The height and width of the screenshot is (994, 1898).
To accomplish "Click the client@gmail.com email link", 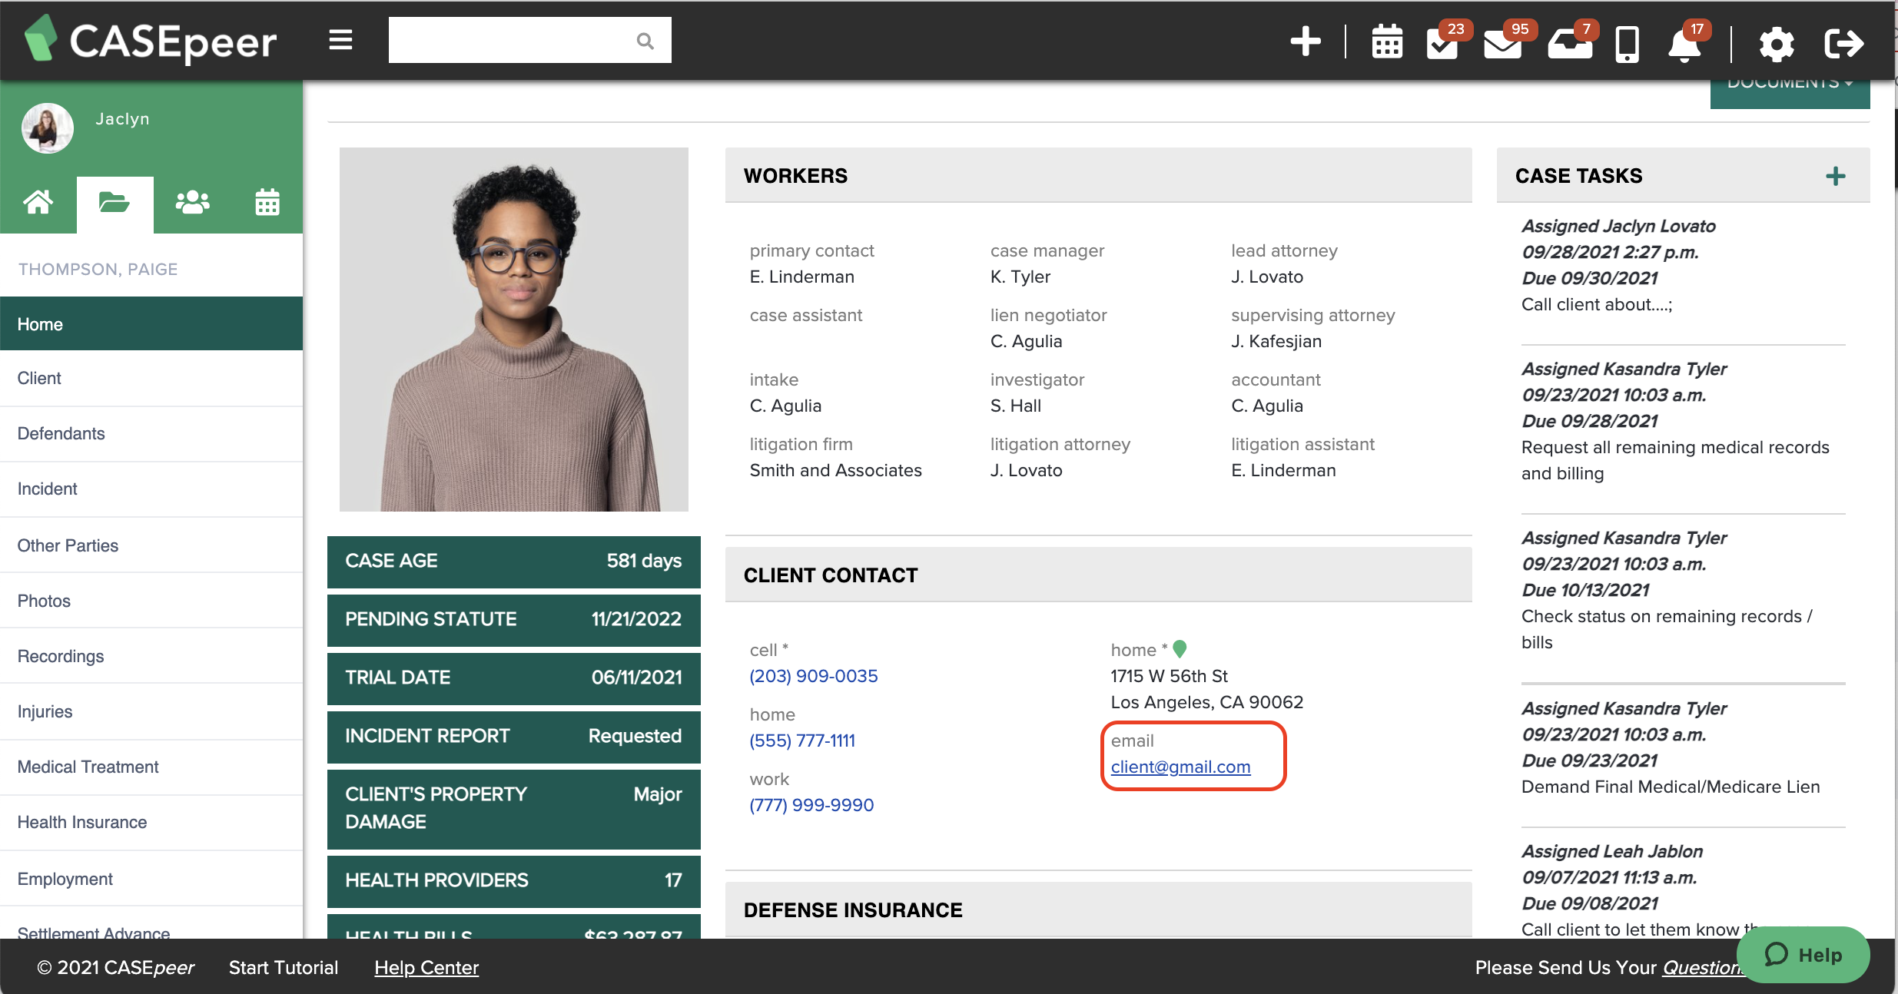I will coord(1180,767).
